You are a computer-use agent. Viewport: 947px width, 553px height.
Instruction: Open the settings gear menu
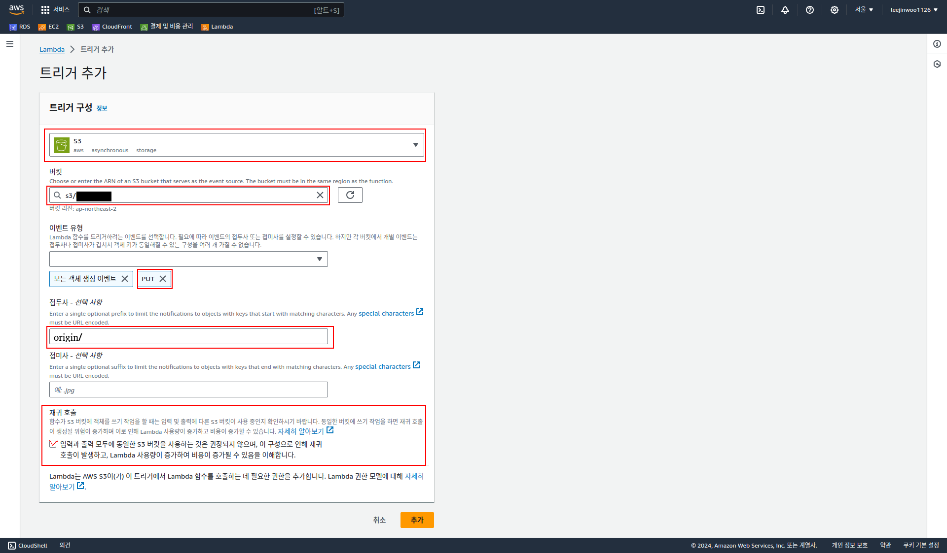coord(835,10)
